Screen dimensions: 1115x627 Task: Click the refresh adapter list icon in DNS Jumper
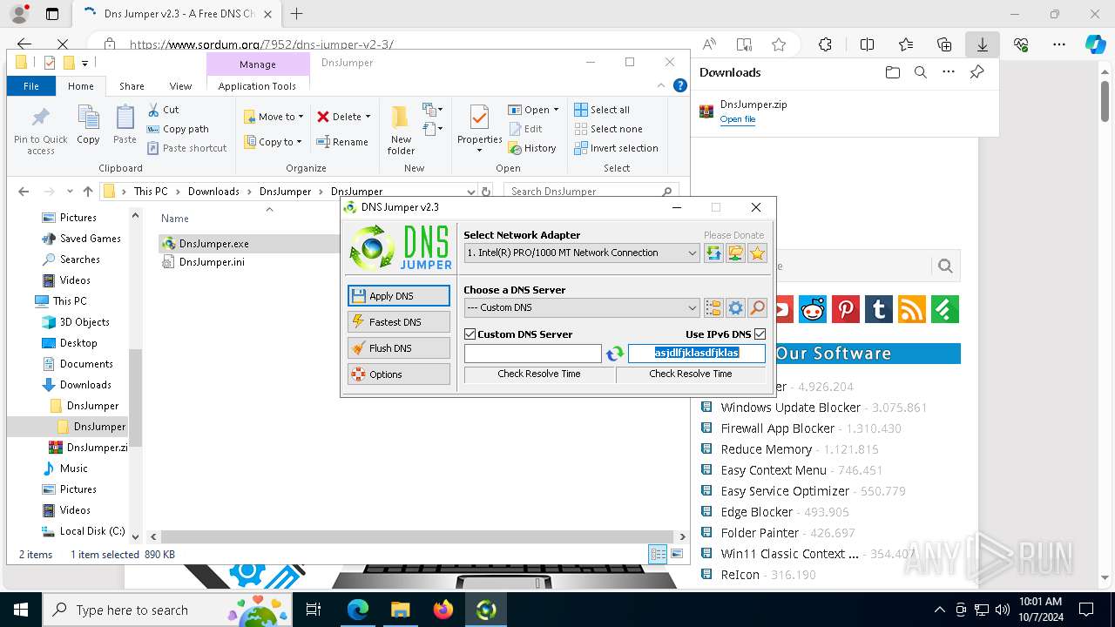[714, 253]
